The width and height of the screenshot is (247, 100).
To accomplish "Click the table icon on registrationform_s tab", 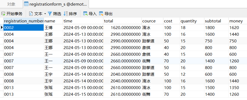I will pyautogui.click(x=26, y=4).
